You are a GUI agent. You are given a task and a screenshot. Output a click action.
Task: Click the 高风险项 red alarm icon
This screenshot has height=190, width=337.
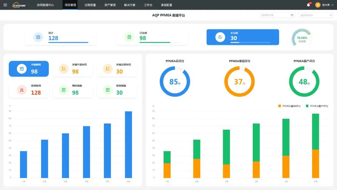coord(22,90)
